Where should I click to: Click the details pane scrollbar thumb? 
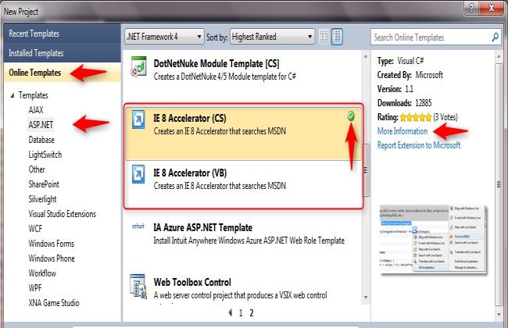click(499, 184)
